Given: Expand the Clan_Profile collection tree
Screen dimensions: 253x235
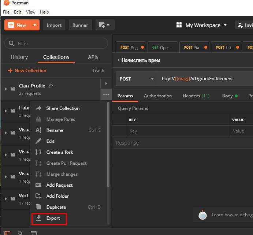Looking at the screenshot, I should coord(6,89).
